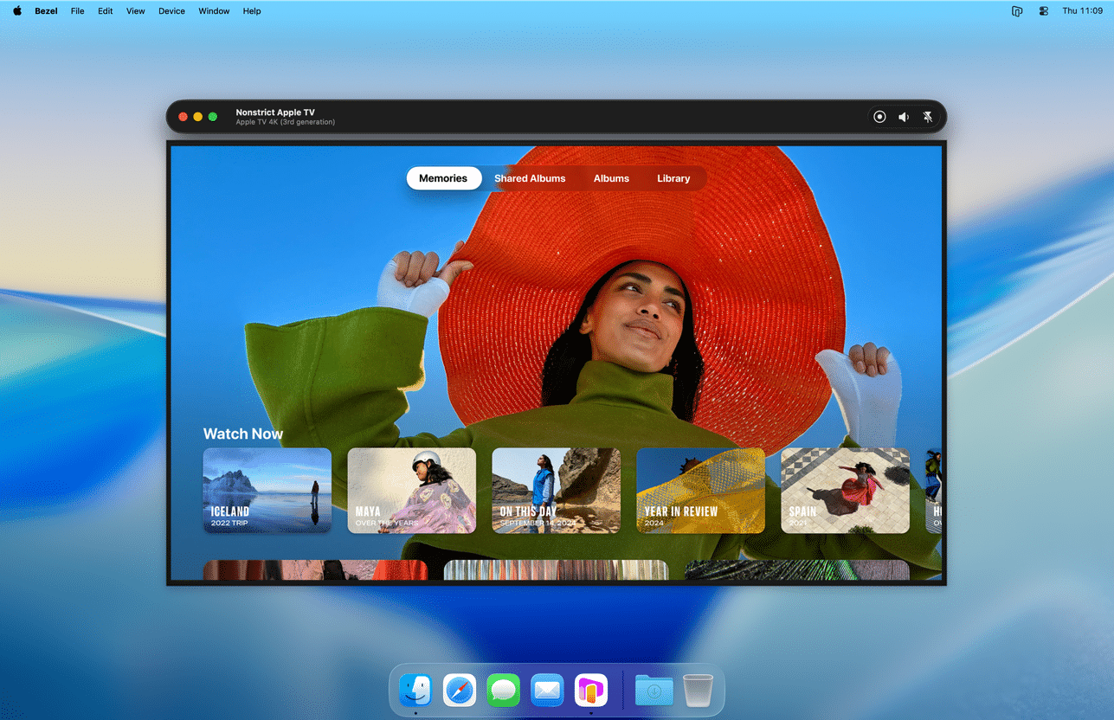The width and height of the screenshot is (1114, 720).
Task: Expand the Downloads folder stack in Dock
Action: click(x=654, y=691)
